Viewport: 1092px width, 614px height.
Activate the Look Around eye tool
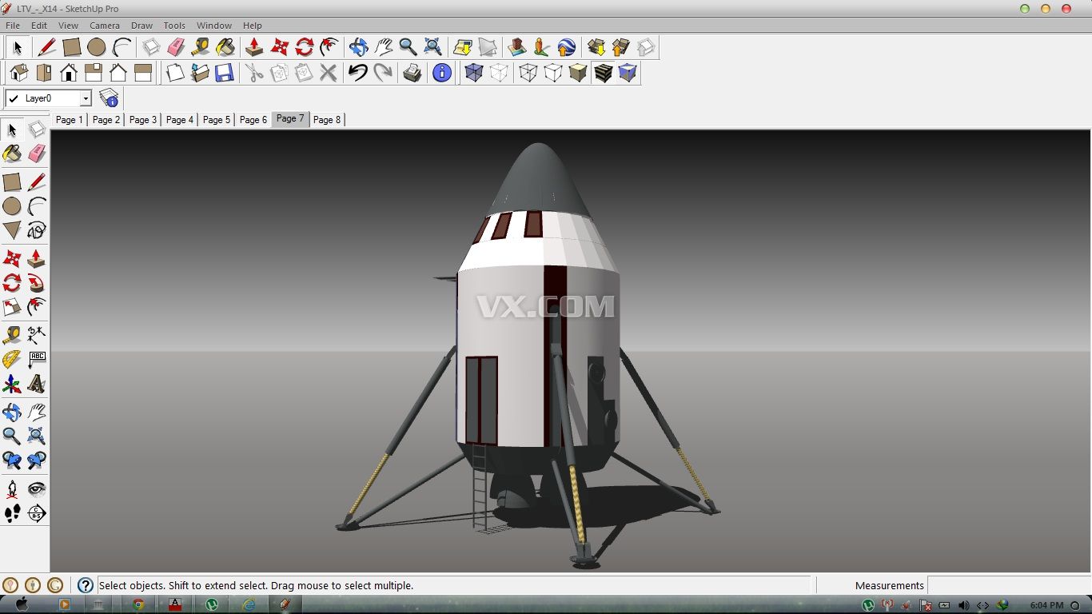[x=37, y=488]
